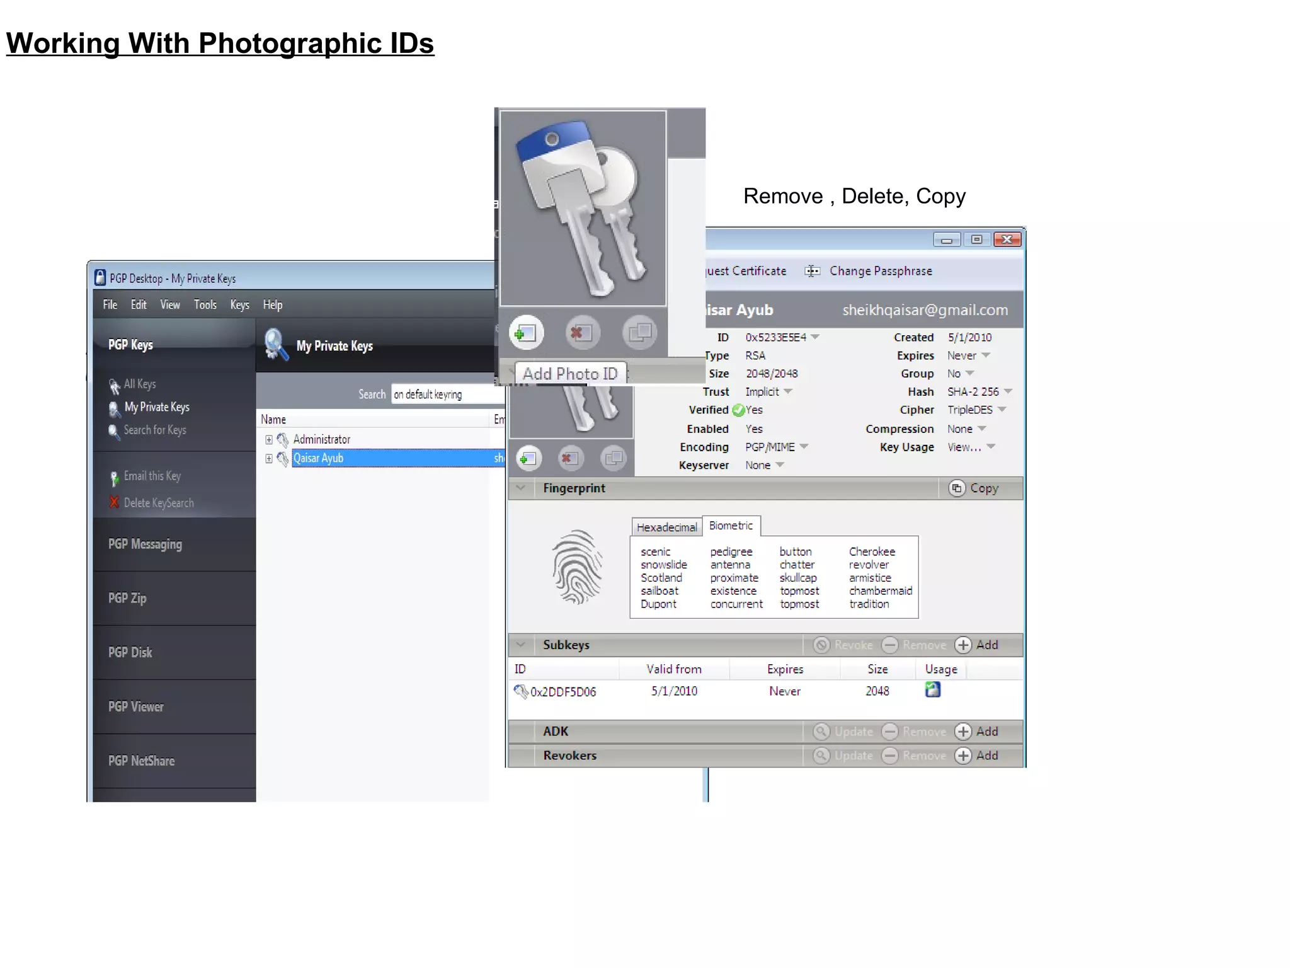This screenshot has width=1290, height=968.
Task: Click the large Add Photo ID icon button
Action: click(526, 332)
